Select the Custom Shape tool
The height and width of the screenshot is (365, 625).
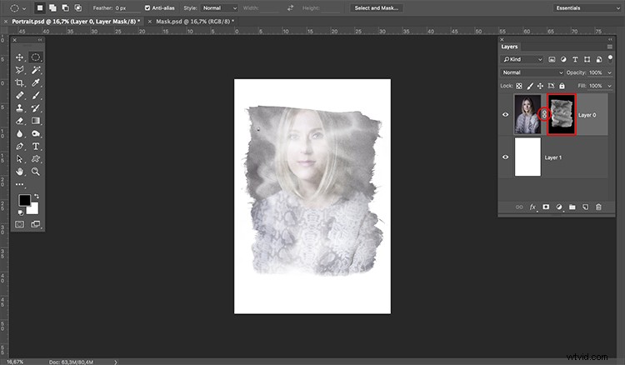point(36,159)
